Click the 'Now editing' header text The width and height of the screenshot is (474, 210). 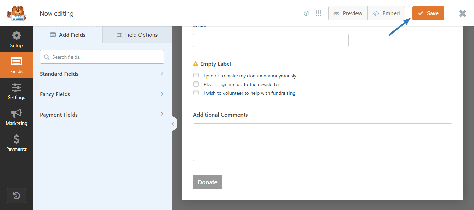coord(57,13)
